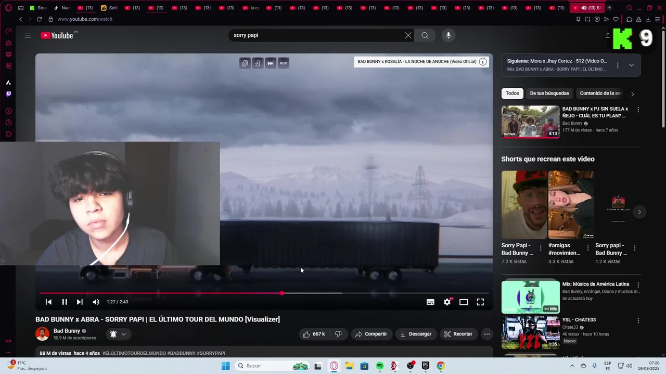666x374 pixels.
Task: Reload the page
Action: pyautogui.click(x=39, y=19)
